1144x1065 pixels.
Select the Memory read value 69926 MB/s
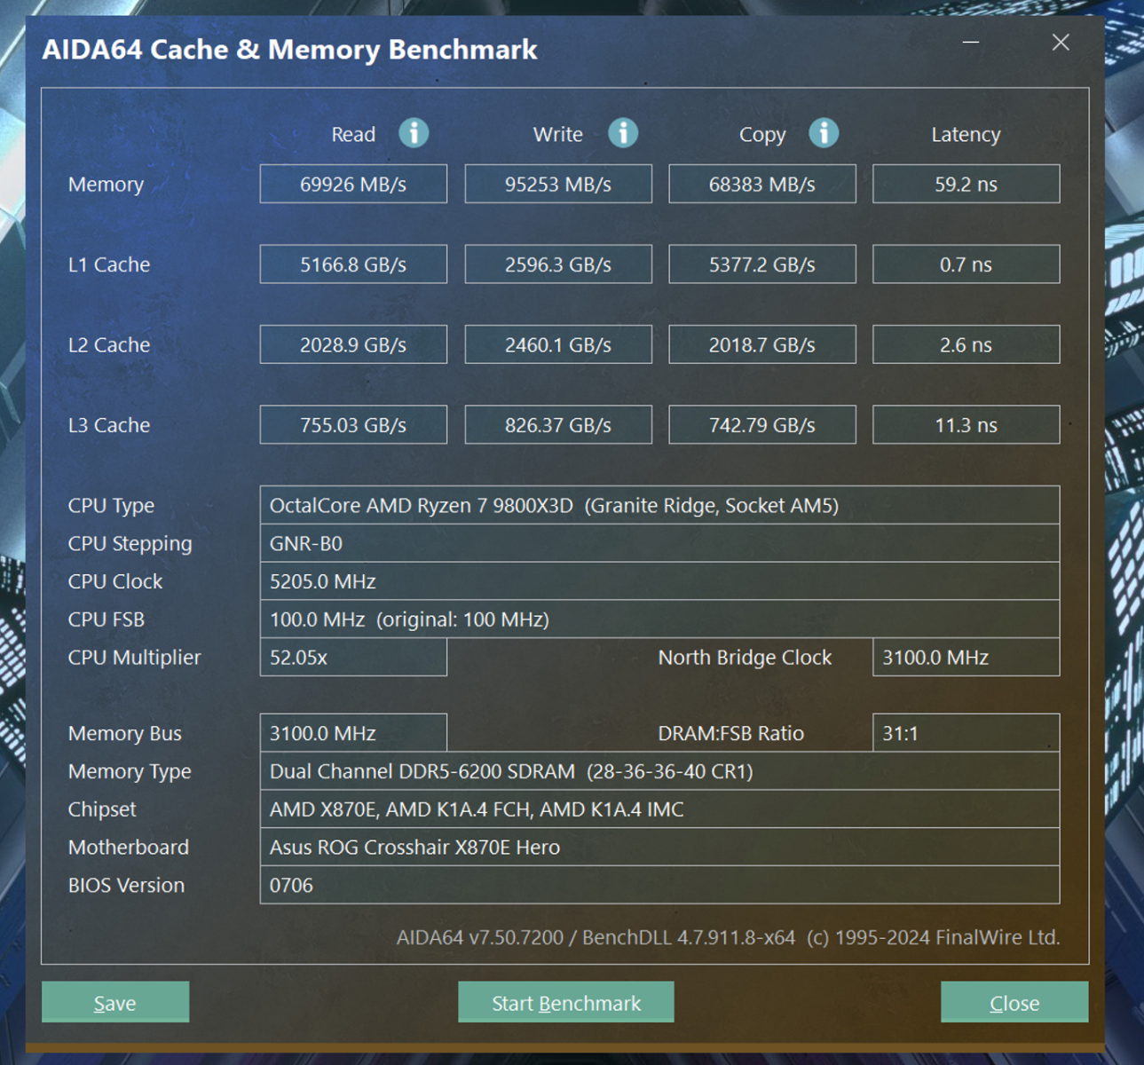click(353, 184)
